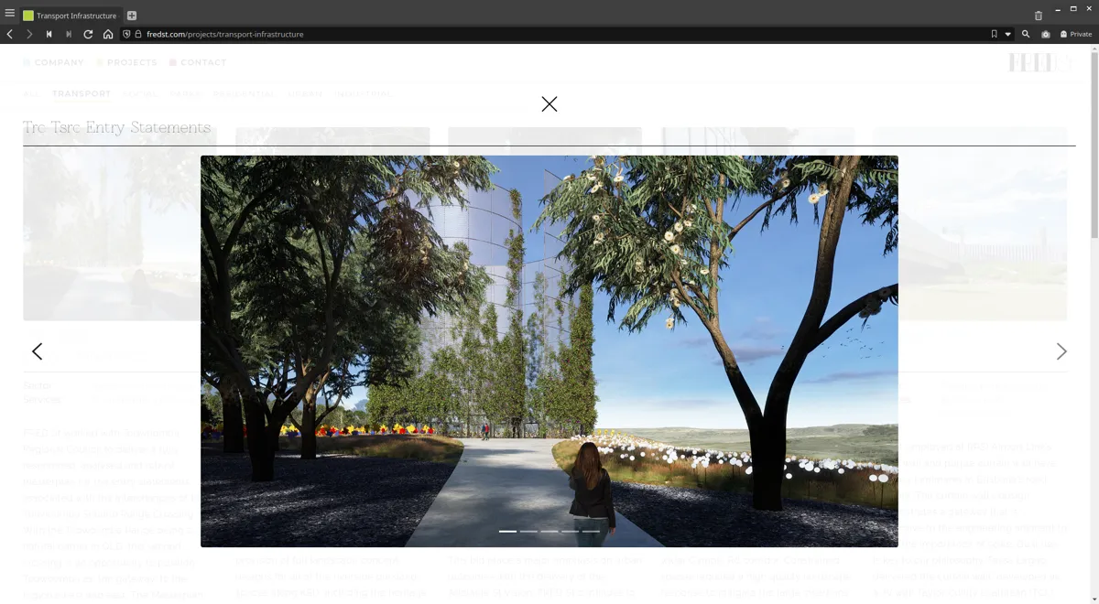Open the tracker blocker shield icon
Screen dimensions: 1099x604
[126, 34]
